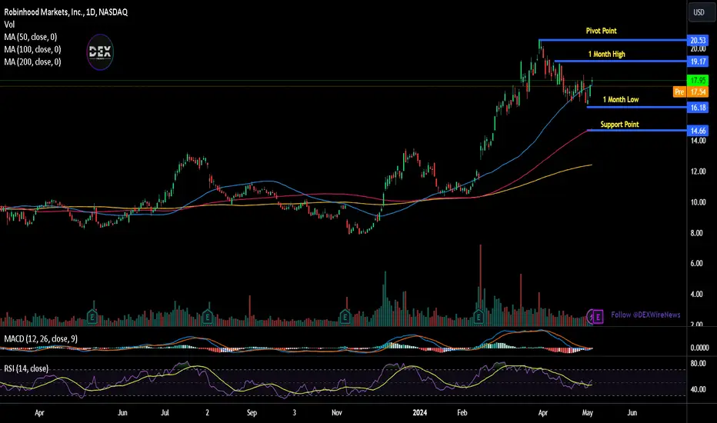Click the 40.00 RSI axis value
717x423 pixels.
click(698, 390)
